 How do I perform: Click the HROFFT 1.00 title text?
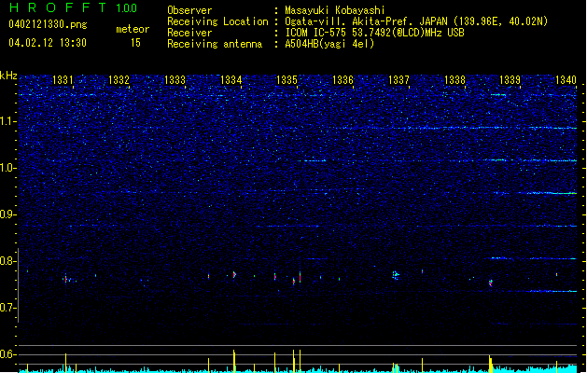74,7
